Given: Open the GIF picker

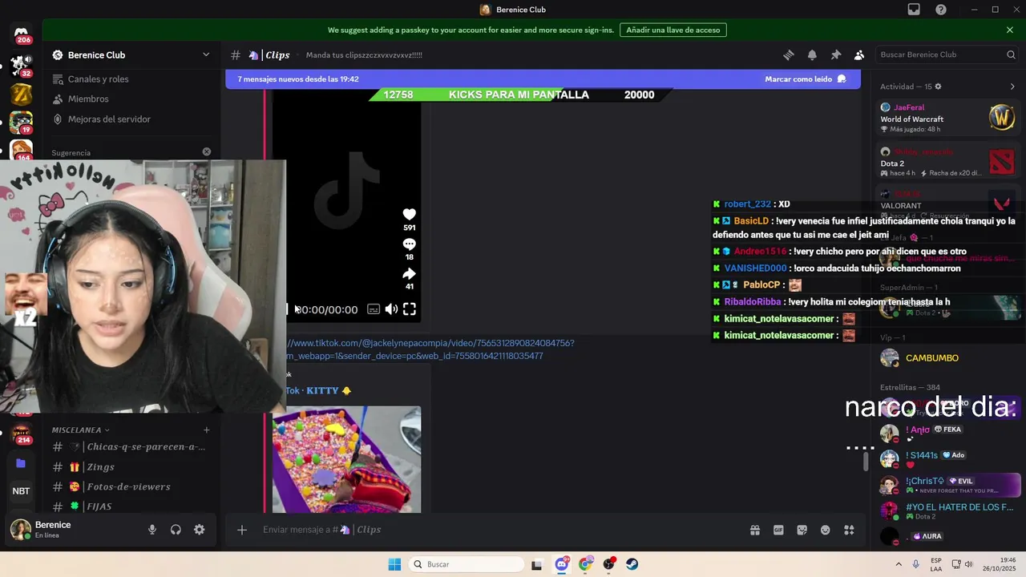Looking at the screenshot, I should coord(778,530).
